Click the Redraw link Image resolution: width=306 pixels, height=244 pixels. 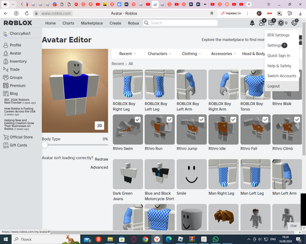pos(102,159)
